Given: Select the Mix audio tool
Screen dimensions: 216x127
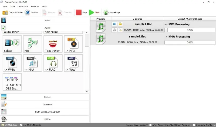Looking at the screenshot, I should click(32, 44).
